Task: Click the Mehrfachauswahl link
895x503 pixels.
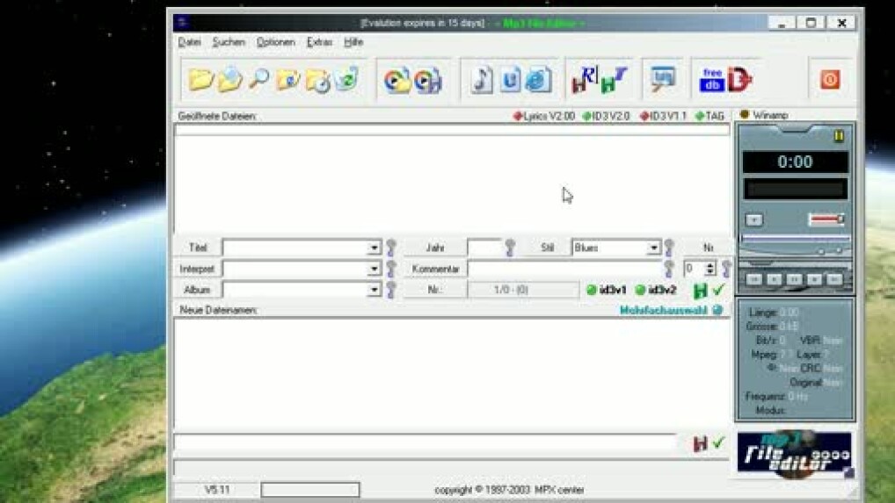Action: coord(664,310)
